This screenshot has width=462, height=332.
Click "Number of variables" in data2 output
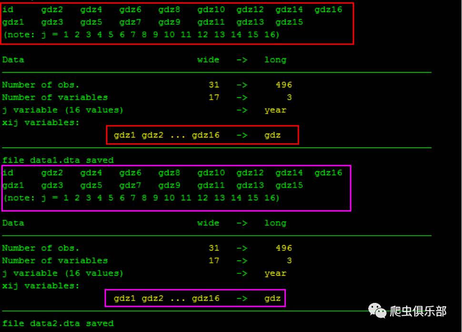tap(55, 261)
